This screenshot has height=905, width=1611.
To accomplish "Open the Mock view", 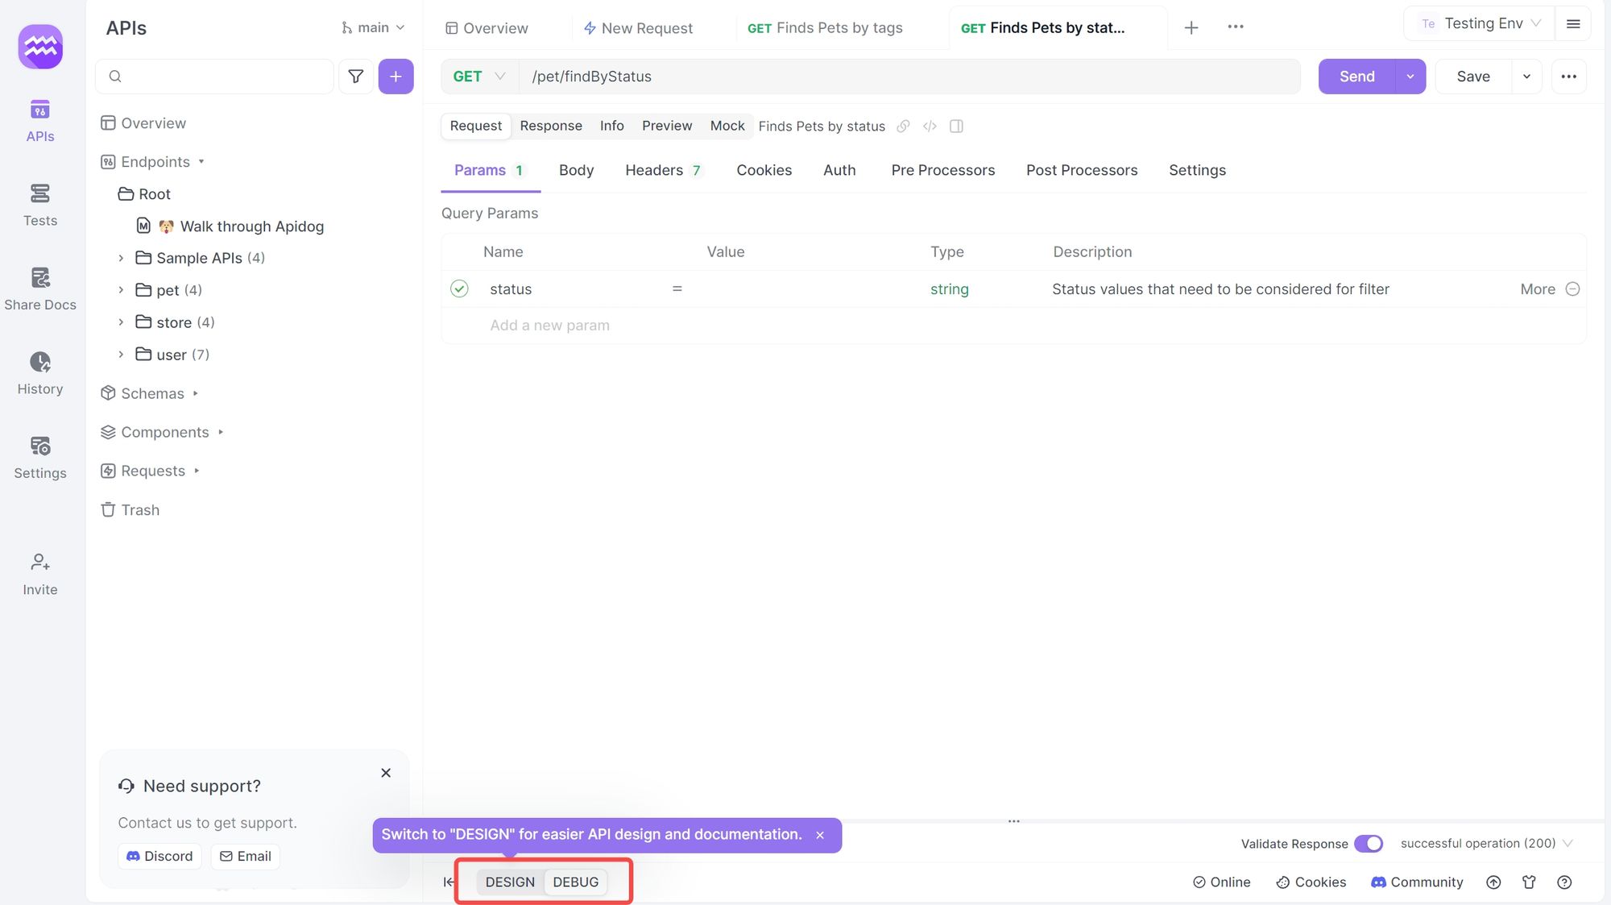I will [727, 126].
